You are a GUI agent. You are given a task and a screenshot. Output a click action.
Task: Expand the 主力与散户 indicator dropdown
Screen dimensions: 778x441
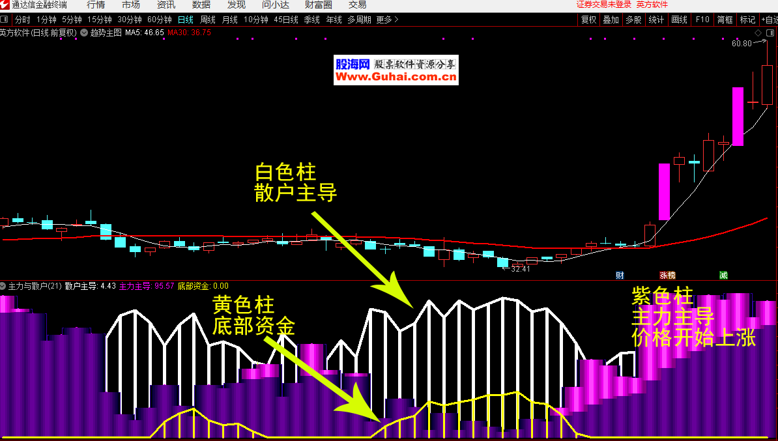[4, 286]
